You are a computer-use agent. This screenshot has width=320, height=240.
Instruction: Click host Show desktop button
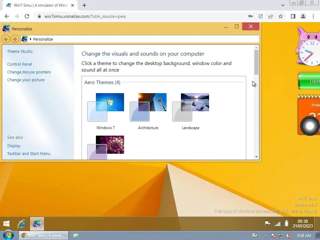pos(318,236)
